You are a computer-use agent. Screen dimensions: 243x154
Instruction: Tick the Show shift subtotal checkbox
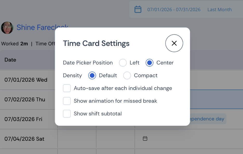coord(67,114)
